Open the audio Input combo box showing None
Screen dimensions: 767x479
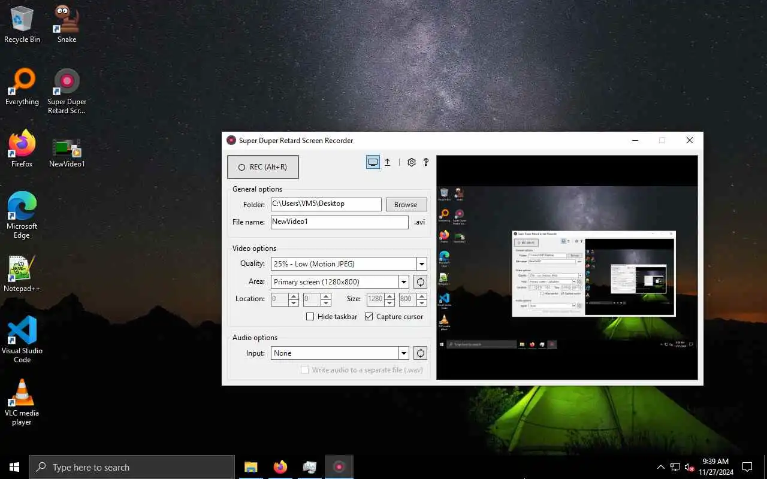click(340, 353)
